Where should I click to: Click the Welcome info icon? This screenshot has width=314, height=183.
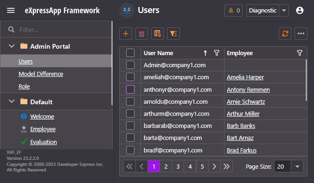(x=24, y=116)
